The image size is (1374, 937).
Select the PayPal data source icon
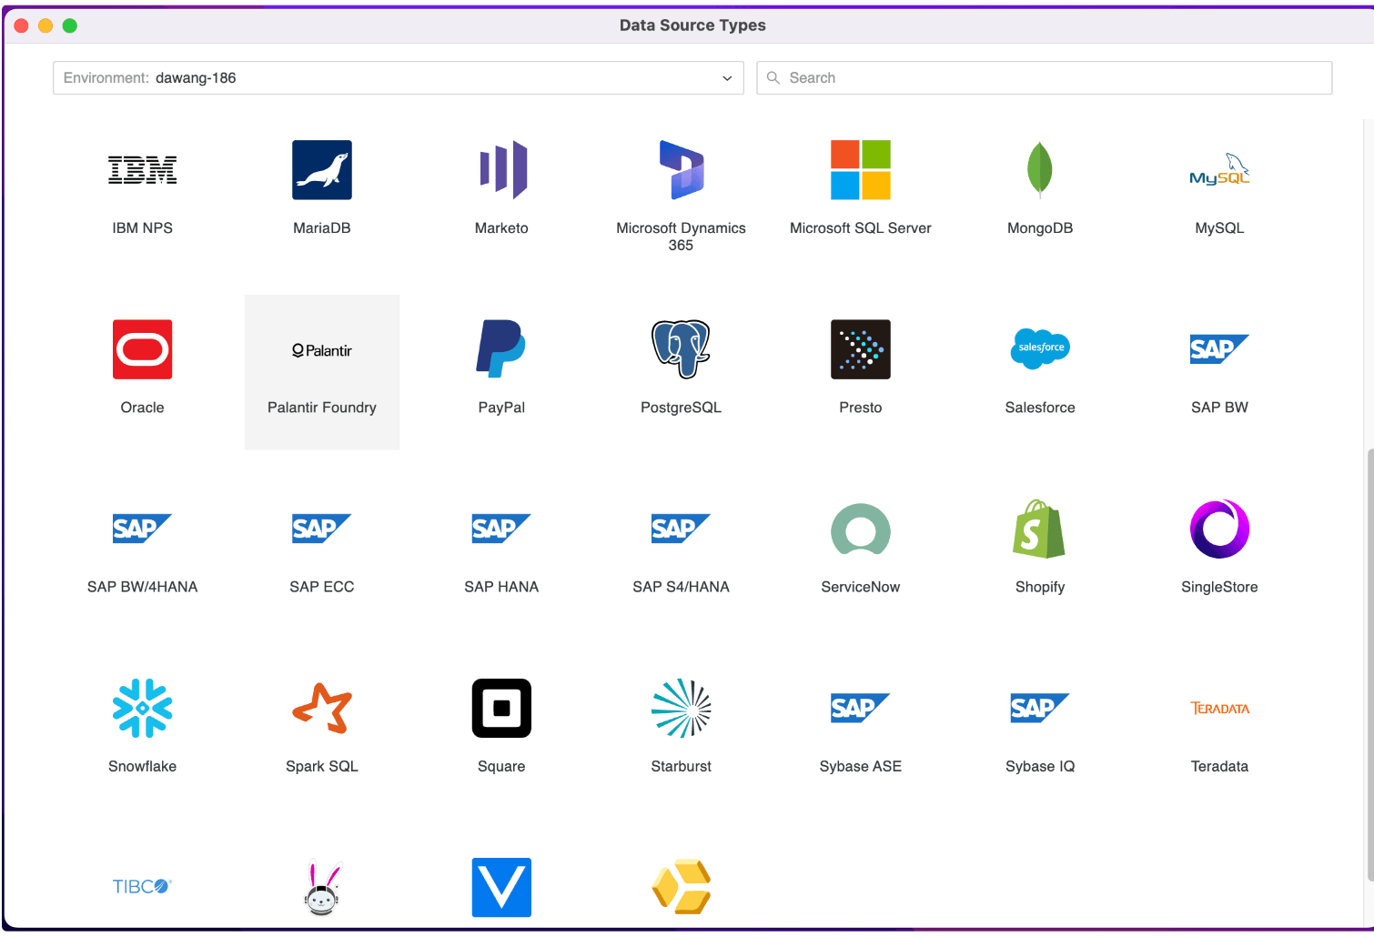click(x=501, y=349)
